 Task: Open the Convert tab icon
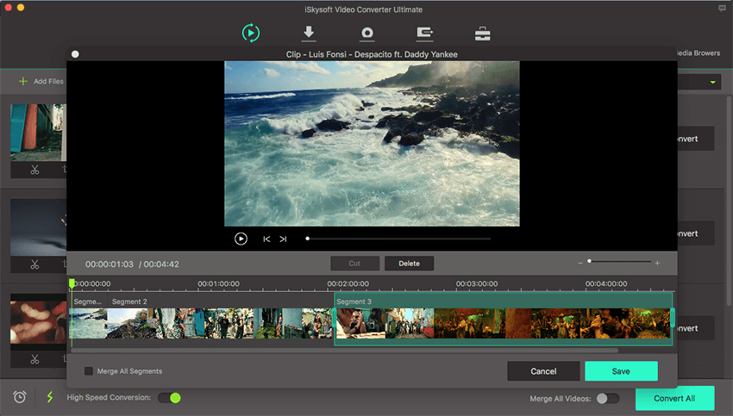click(250, 33)
